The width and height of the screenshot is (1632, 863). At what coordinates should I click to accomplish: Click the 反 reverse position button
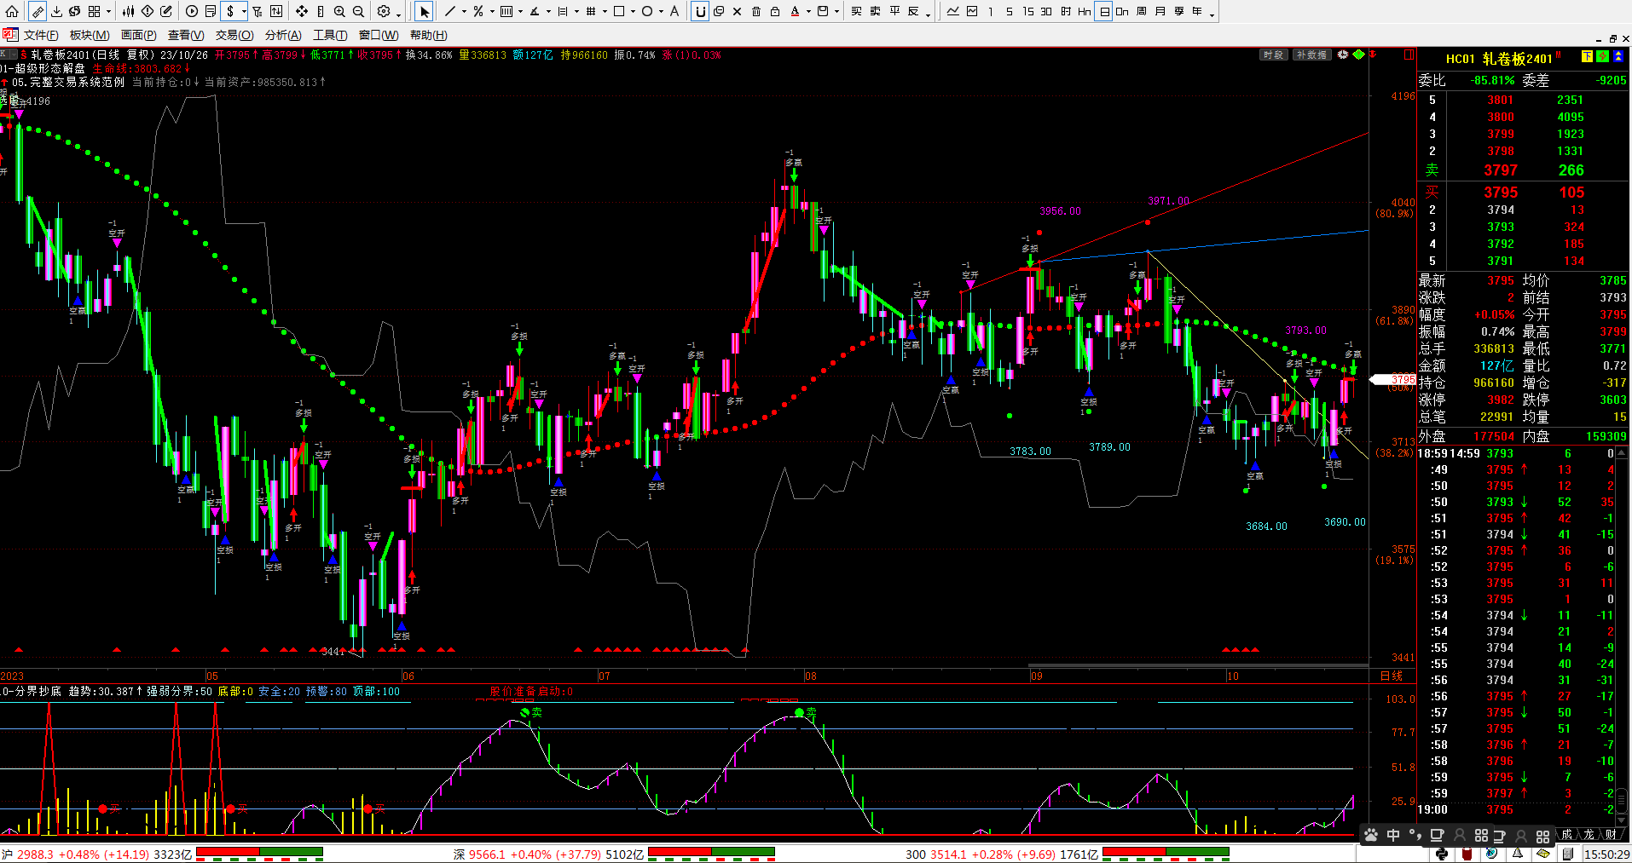click(913, 11)
